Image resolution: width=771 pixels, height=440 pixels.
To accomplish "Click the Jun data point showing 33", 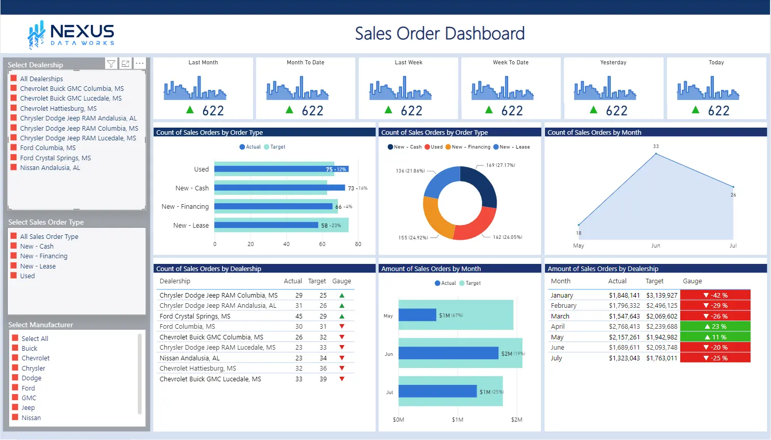I will (x=656, y=153).
